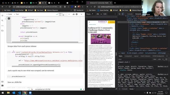Toggle computed styles sidebar icon

coord(166,59)
